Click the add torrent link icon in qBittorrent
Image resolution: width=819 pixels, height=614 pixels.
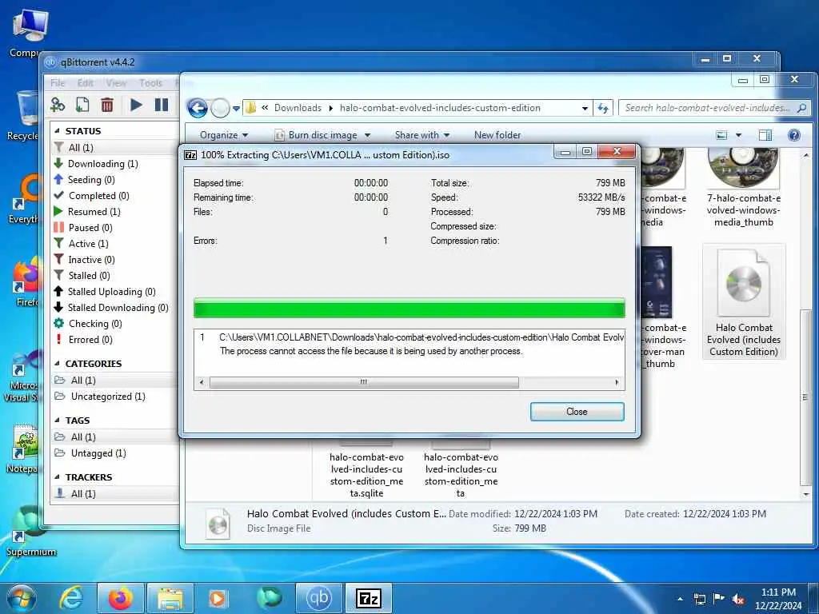(x=58, y=105)
